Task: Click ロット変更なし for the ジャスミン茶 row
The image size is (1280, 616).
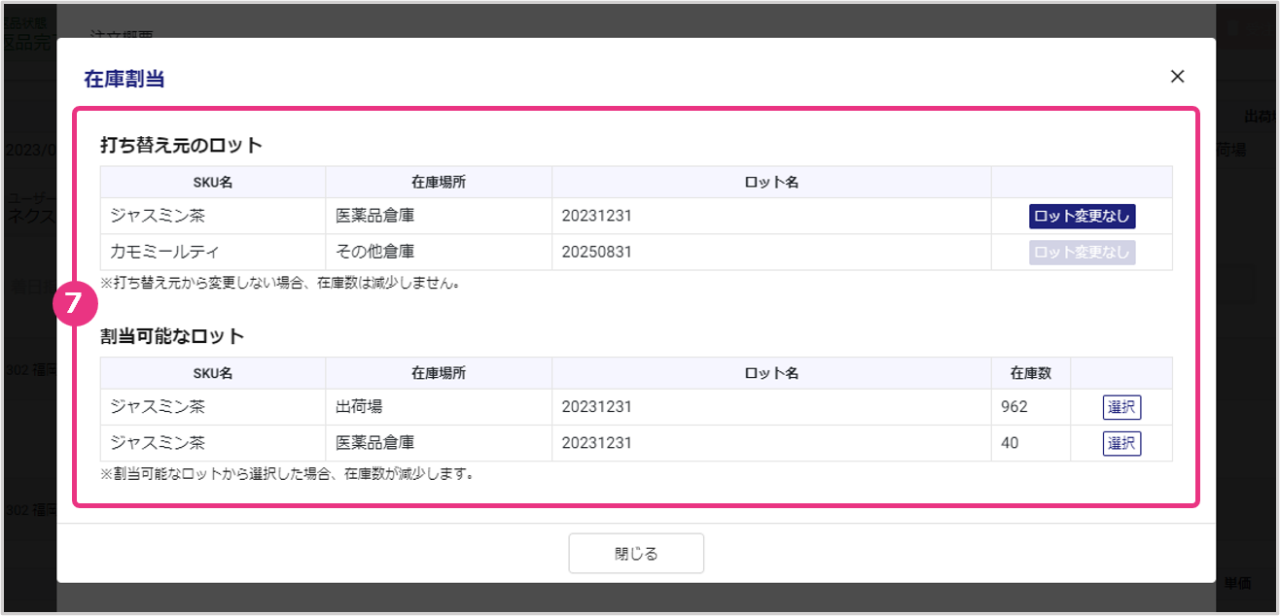Action: [1082, 216]
